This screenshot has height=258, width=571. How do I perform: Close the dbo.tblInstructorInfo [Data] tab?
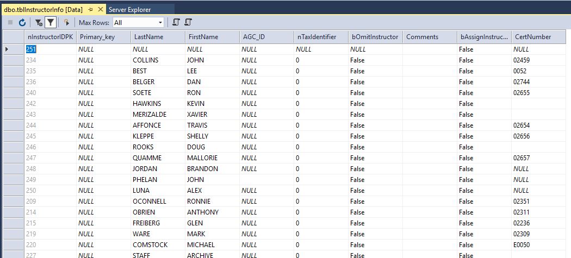point(100,9)
